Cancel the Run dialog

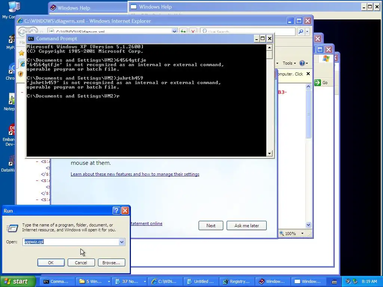click(x=81, y=263)
